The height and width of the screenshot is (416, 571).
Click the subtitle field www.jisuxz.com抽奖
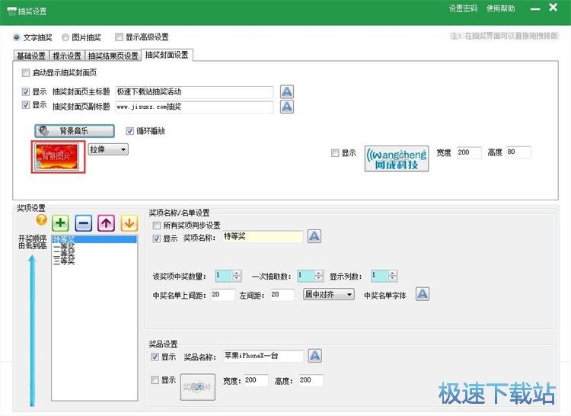pyautogui.click(x=194, y=107)
